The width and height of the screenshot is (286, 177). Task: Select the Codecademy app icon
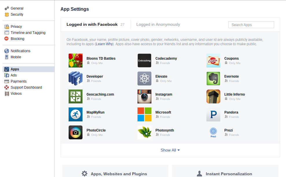tap(144, 61)
